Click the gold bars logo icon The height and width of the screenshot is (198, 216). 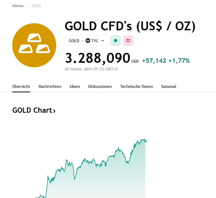(34, 45)
